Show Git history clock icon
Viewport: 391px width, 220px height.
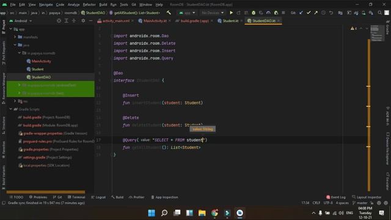[323, 12]
